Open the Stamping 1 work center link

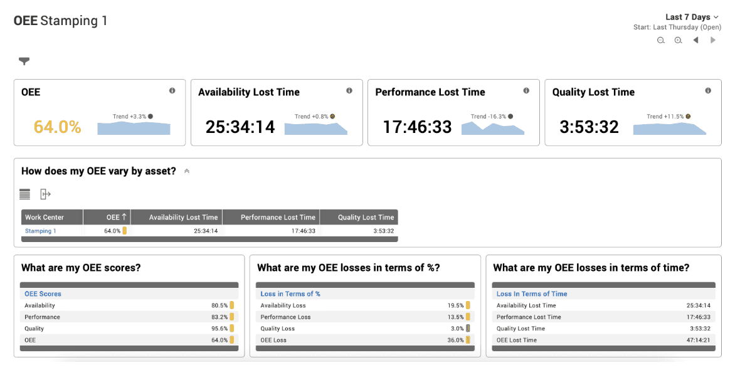tap(40, 231)
